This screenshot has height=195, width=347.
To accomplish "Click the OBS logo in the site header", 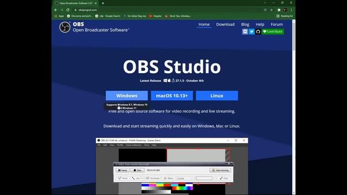I will pos(65,27).
